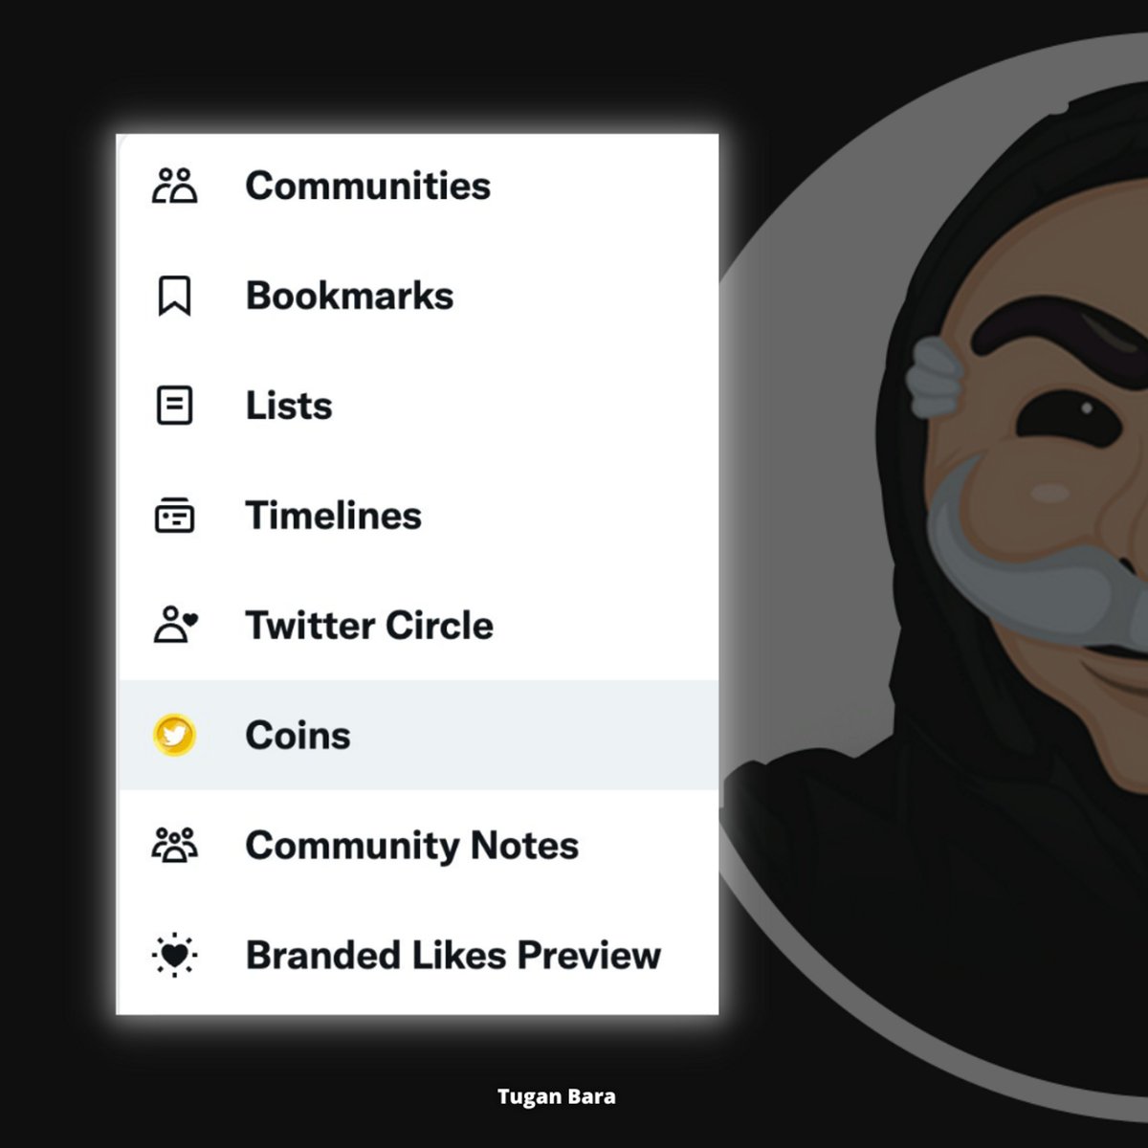Open Community Notes from the menu
Viewport: 1148px width, 1148px height.
tap(417, 846)
